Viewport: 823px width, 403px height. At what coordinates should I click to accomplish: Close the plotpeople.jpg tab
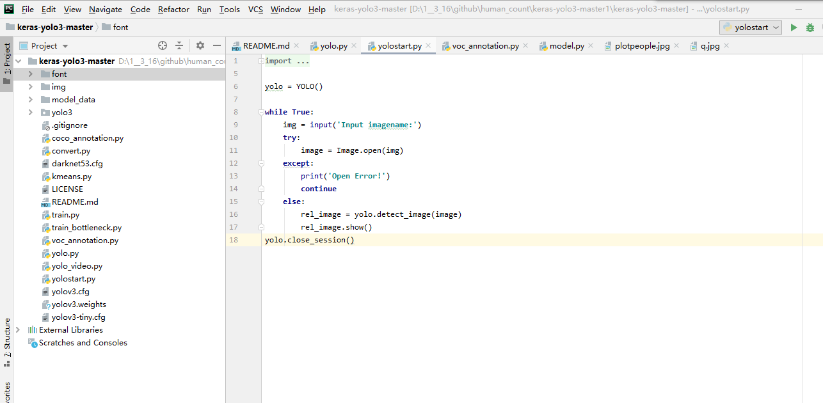676,46
